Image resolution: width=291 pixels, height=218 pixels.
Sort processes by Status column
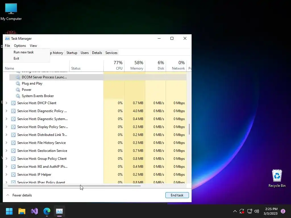coord(86,66)
